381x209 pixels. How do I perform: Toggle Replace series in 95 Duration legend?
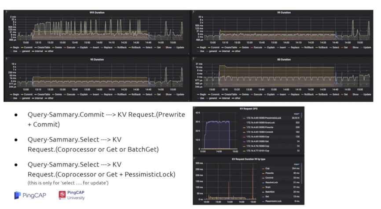[x=106, y=95]
